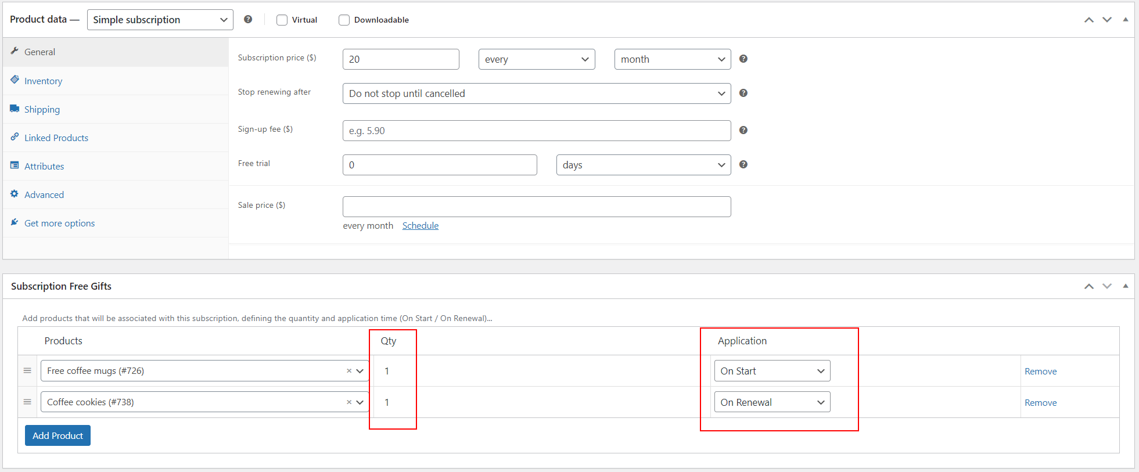Click drag handle for Coffee cookies row
Image resolution: width=1139 pixels, height=472 pixels.
[x=27, y=402]
